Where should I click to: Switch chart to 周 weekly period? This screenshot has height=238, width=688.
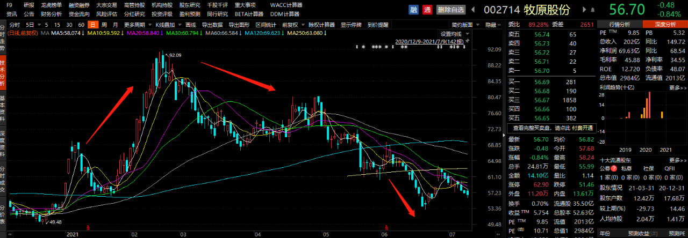(104, 25)
